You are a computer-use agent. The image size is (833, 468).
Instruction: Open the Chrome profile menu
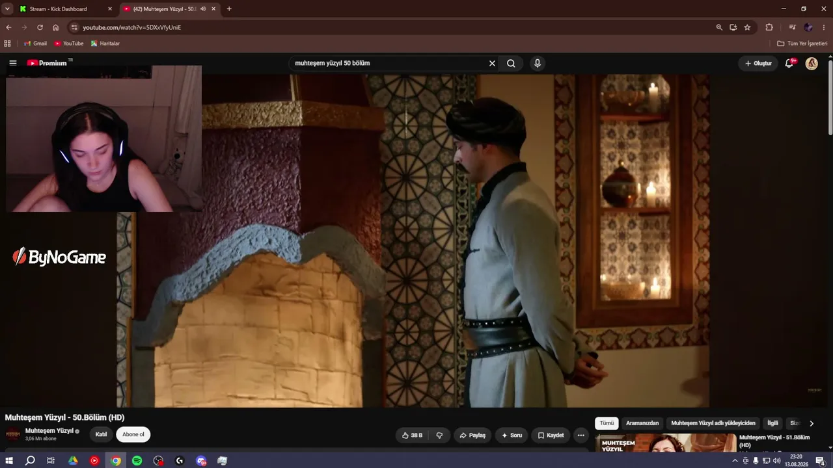pos(808,27)
